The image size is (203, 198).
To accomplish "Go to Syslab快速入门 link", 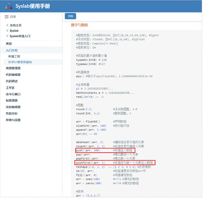I will (x=20, y=36).
